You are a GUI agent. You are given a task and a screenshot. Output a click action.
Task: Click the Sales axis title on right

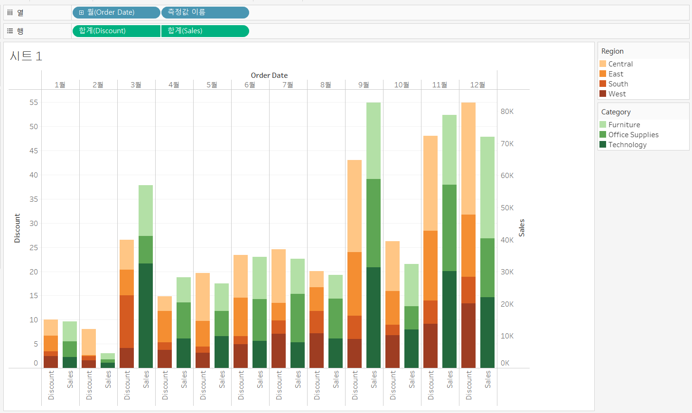coord(522,228)
